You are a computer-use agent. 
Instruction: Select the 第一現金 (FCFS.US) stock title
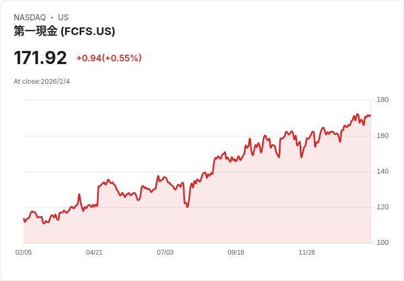(x=64, y=31)
